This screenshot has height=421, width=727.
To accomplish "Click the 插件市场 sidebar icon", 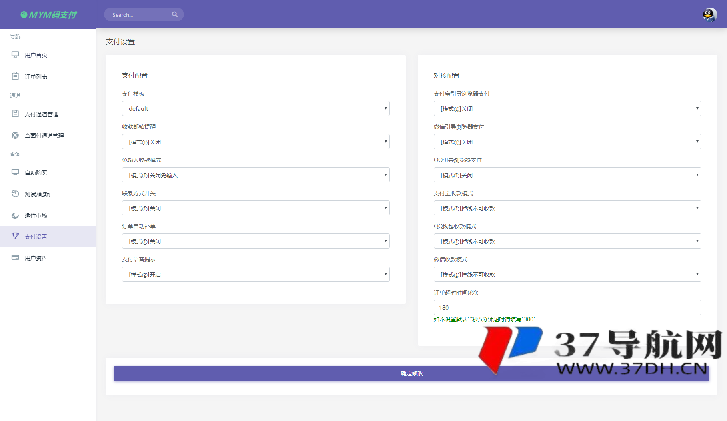I will pyautogui.click(x=15, y=215).
